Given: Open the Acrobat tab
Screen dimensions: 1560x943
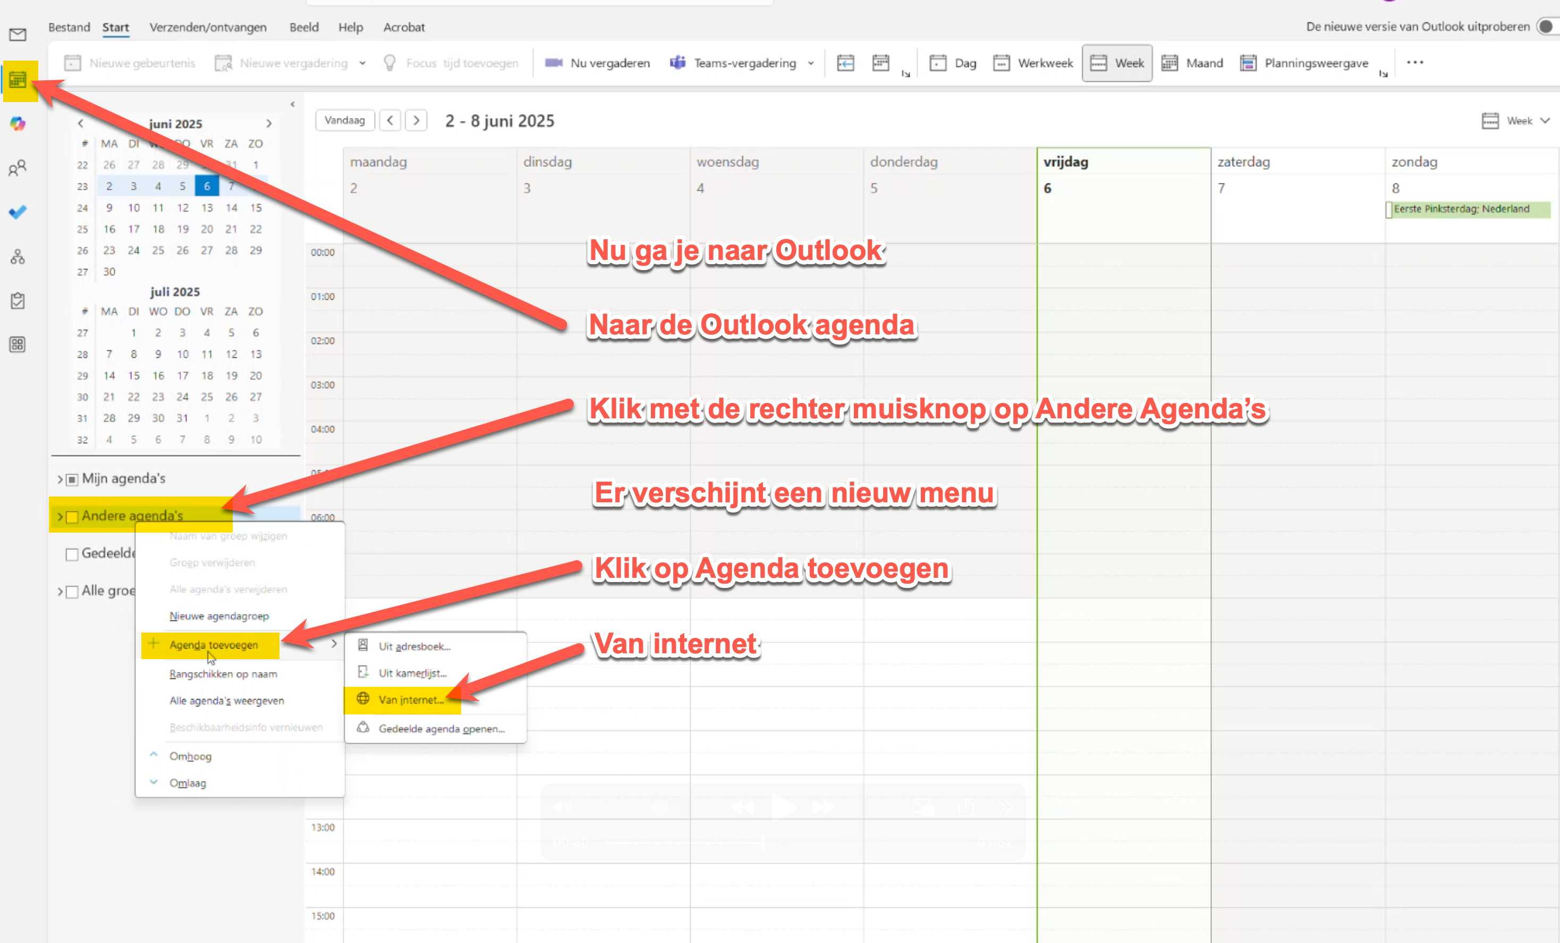Looking at the screenshot, I should click(404, 27).
